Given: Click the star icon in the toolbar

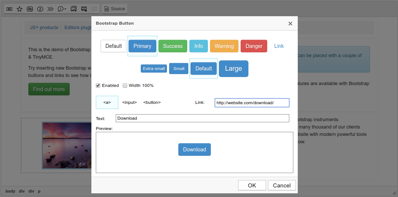Looking at the screenshot, I should click(x=20, y=9).
